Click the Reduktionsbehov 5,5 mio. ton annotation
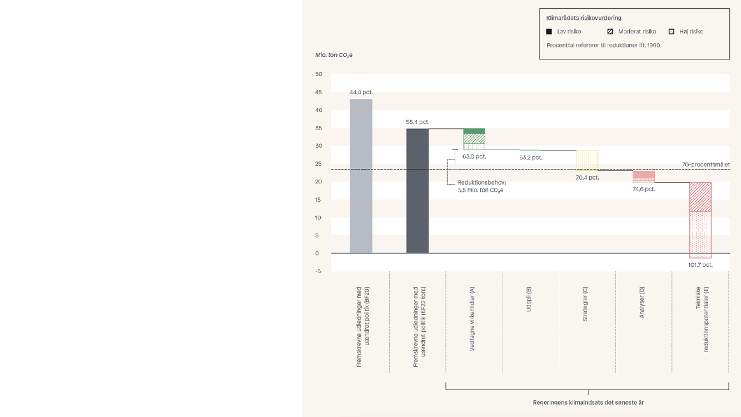 pyautogui.click(x=481, y=186)
